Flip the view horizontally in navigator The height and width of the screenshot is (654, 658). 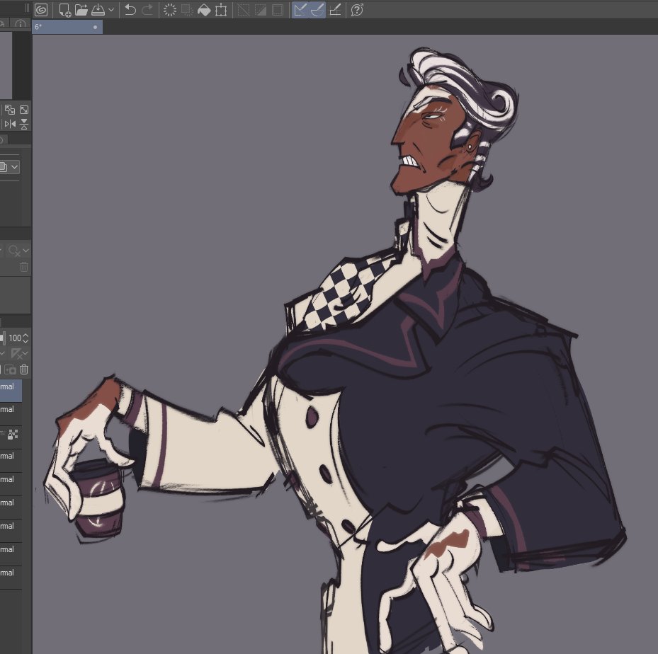tap(10, 124)
